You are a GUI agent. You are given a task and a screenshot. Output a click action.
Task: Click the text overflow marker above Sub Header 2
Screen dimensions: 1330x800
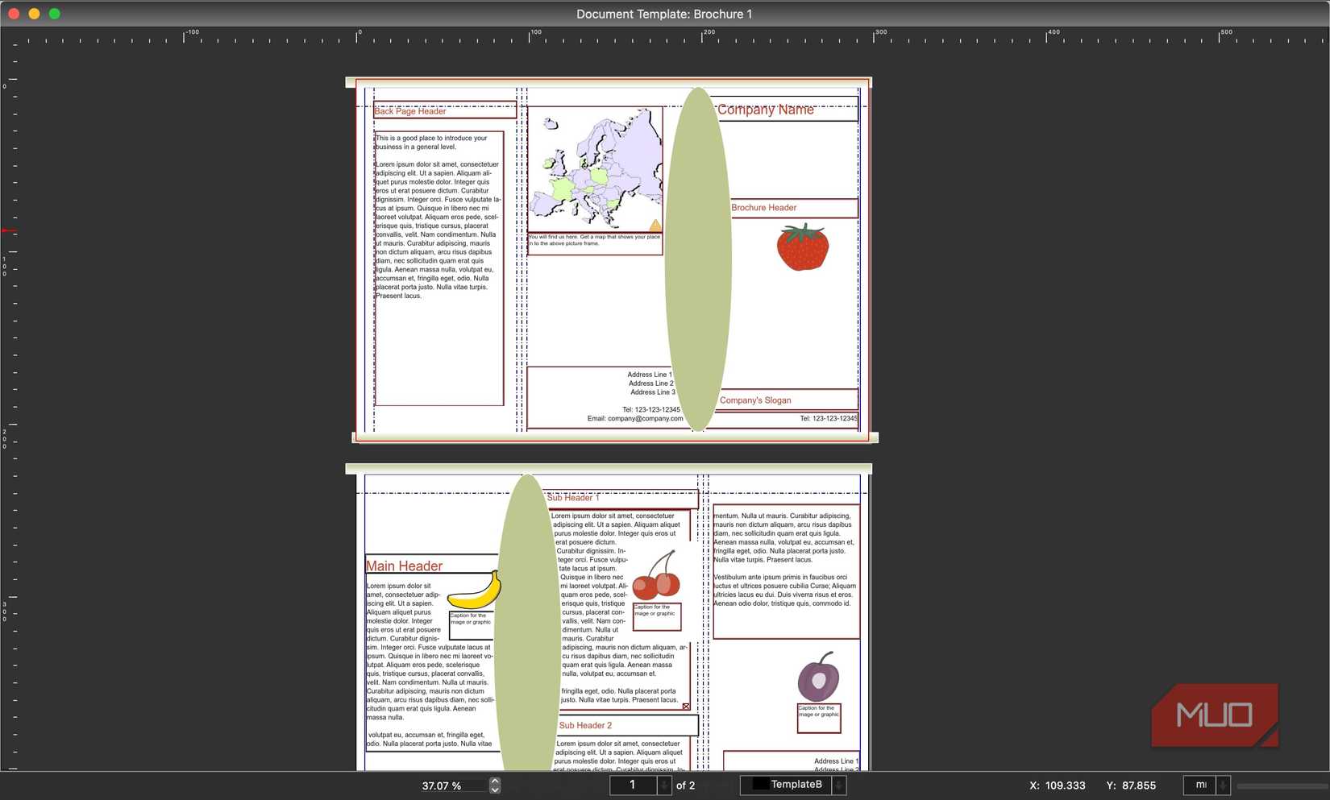click(x=686, y=707)
